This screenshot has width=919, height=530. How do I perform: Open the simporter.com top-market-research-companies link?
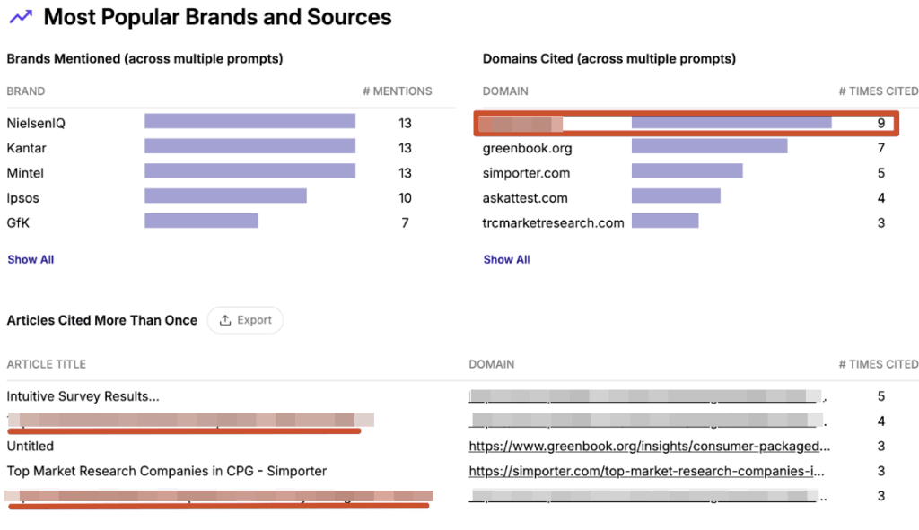click(x=646, y=471)
